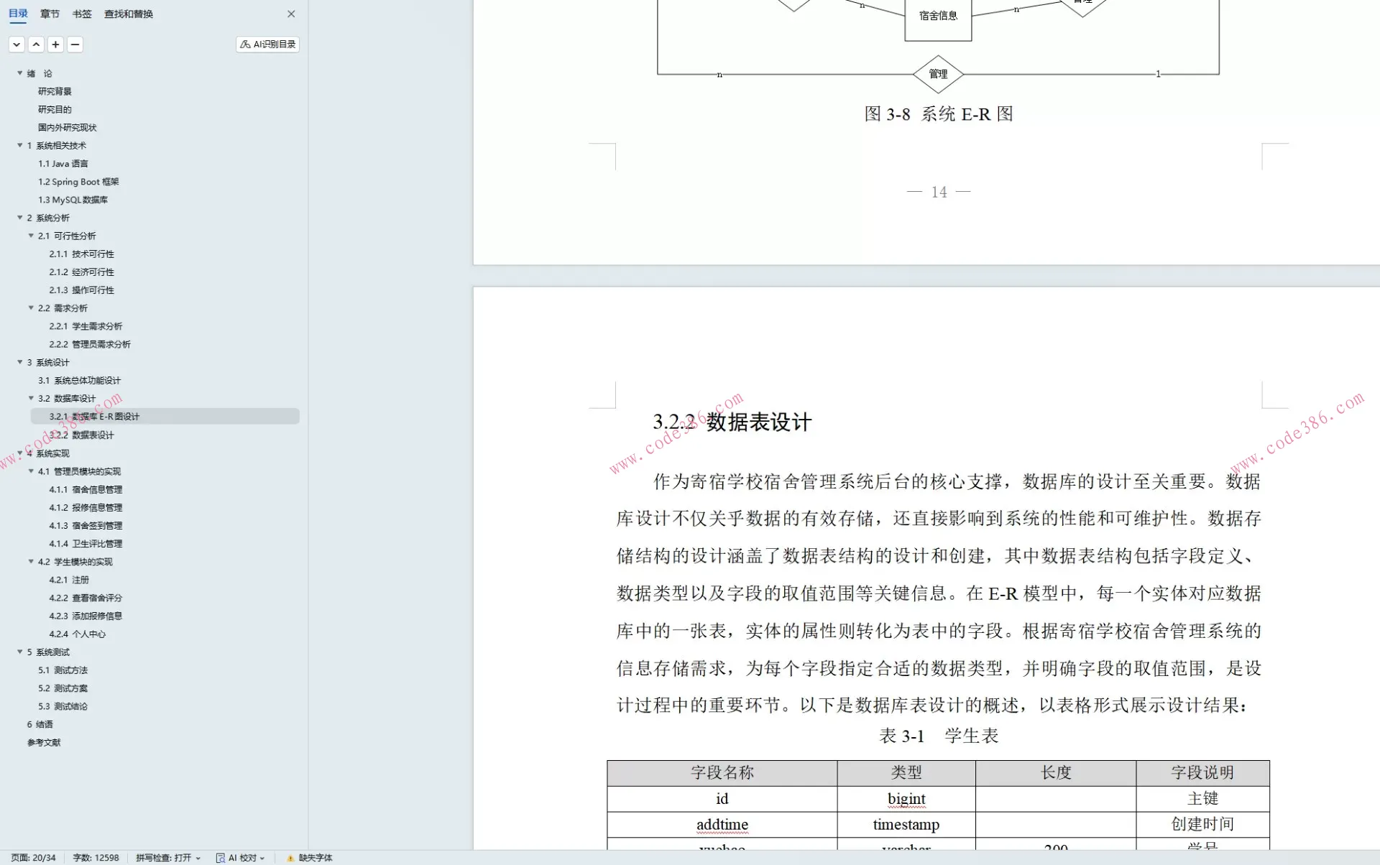This screenshot has width=1380, height=865.
Task: Switch to the 书签 tab
Action: 82,14
